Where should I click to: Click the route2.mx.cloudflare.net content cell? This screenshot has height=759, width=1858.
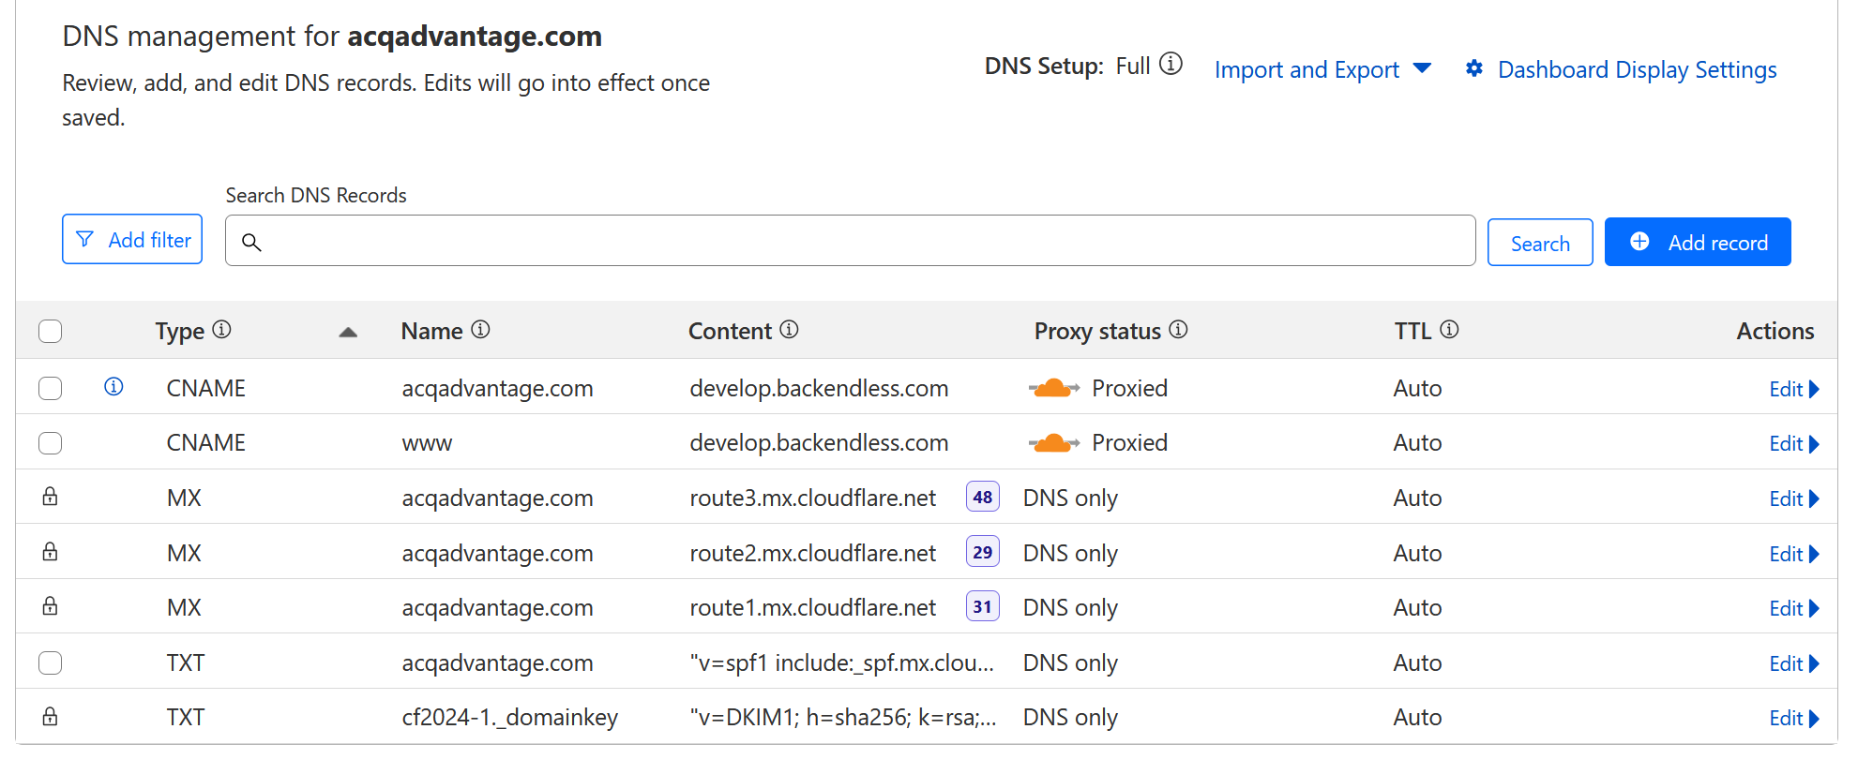pos(812,553)
